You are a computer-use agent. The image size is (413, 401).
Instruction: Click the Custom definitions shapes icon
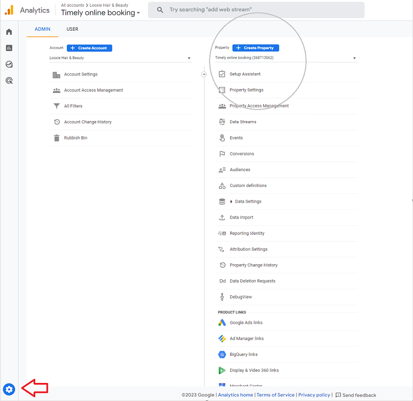tap(222, 186)
